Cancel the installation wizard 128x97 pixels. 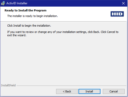point(114,91)
